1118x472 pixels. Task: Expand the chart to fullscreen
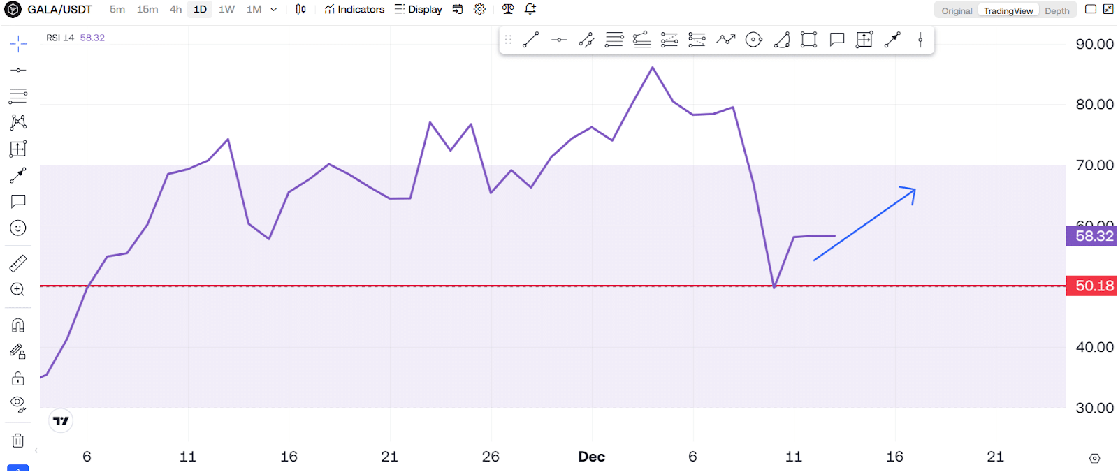[x=1108, y=9]
